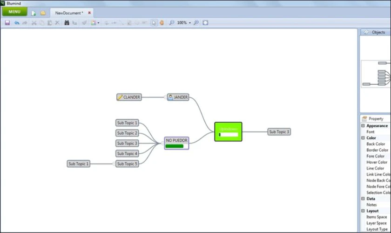The width and height of the screenshot is (391, 233).
Task: Select the Sub Topic 5 node
Action: 127,164
